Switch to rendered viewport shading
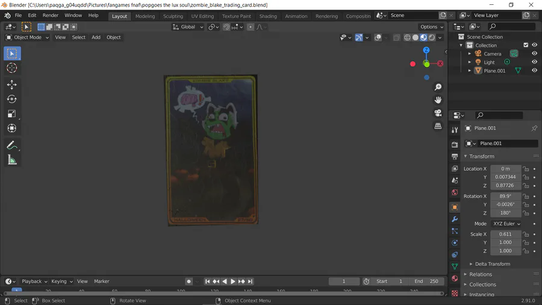542x305 pixels. click(x=432, y=37)
